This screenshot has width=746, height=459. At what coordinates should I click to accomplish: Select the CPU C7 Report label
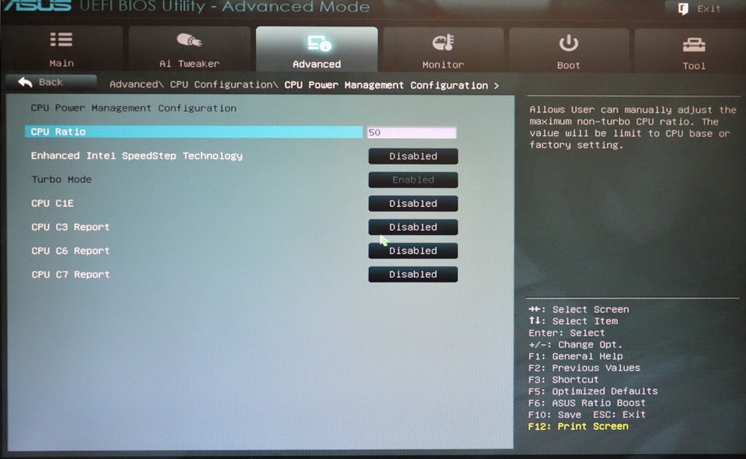(71, 274)
